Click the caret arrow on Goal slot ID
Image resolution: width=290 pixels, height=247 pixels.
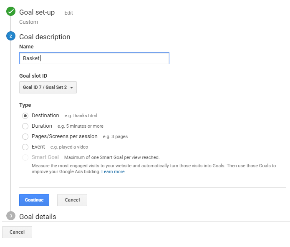(x=72, y=88)
